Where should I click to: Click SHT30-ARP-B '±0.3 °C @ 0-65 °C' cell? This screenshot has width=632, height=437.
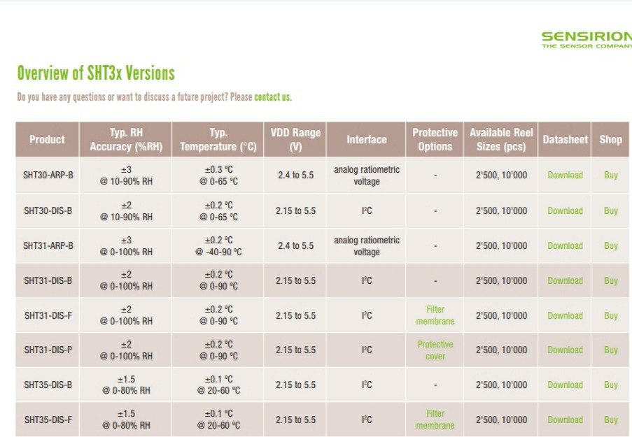click(x=218, y=175)
